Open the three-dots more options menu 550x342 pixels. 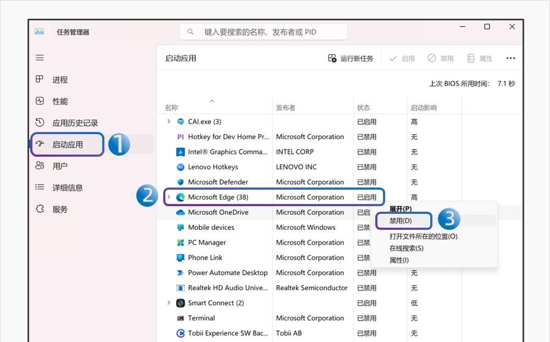(x=511, y=58)
